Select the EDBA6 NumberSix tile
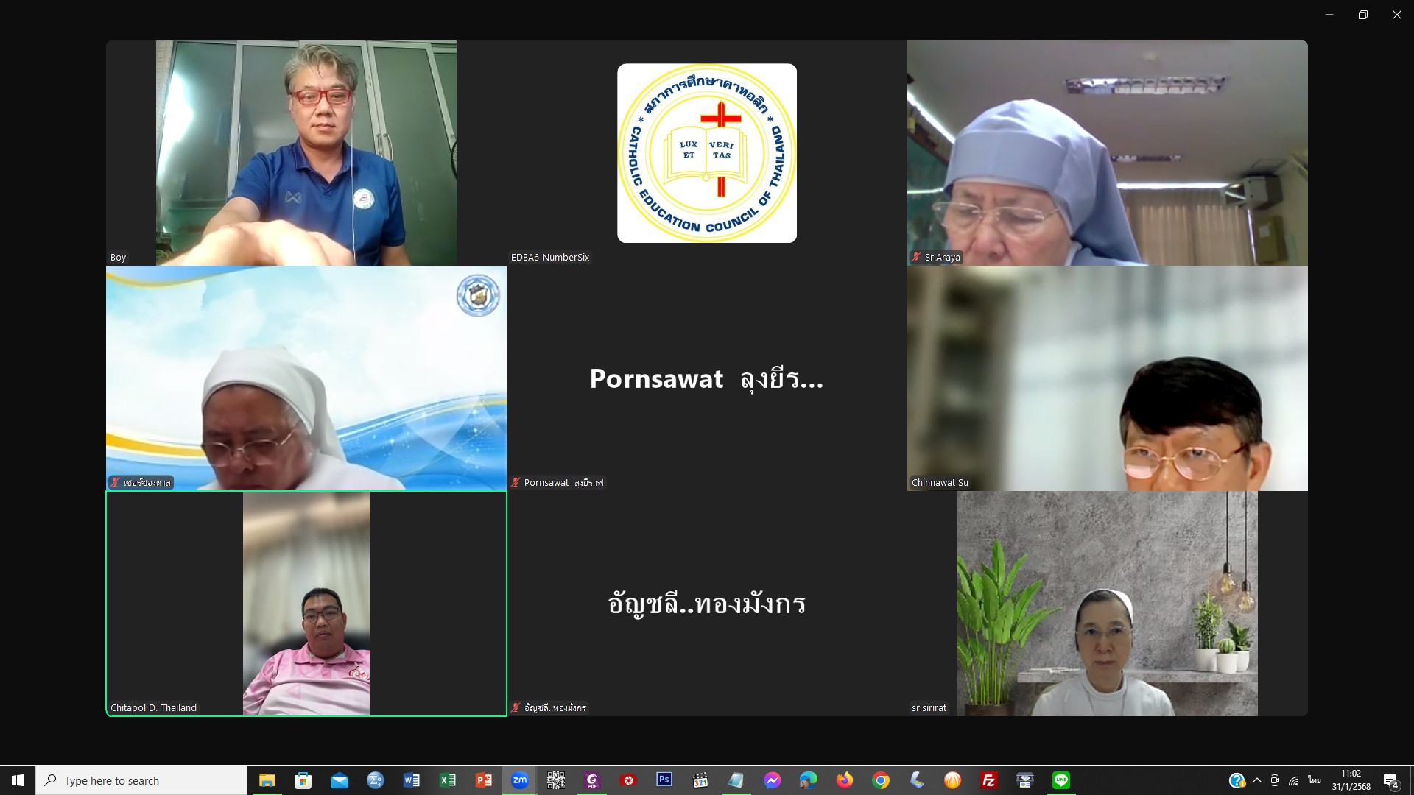Viewport: 1414px width, 795px height. coord(707,153)
